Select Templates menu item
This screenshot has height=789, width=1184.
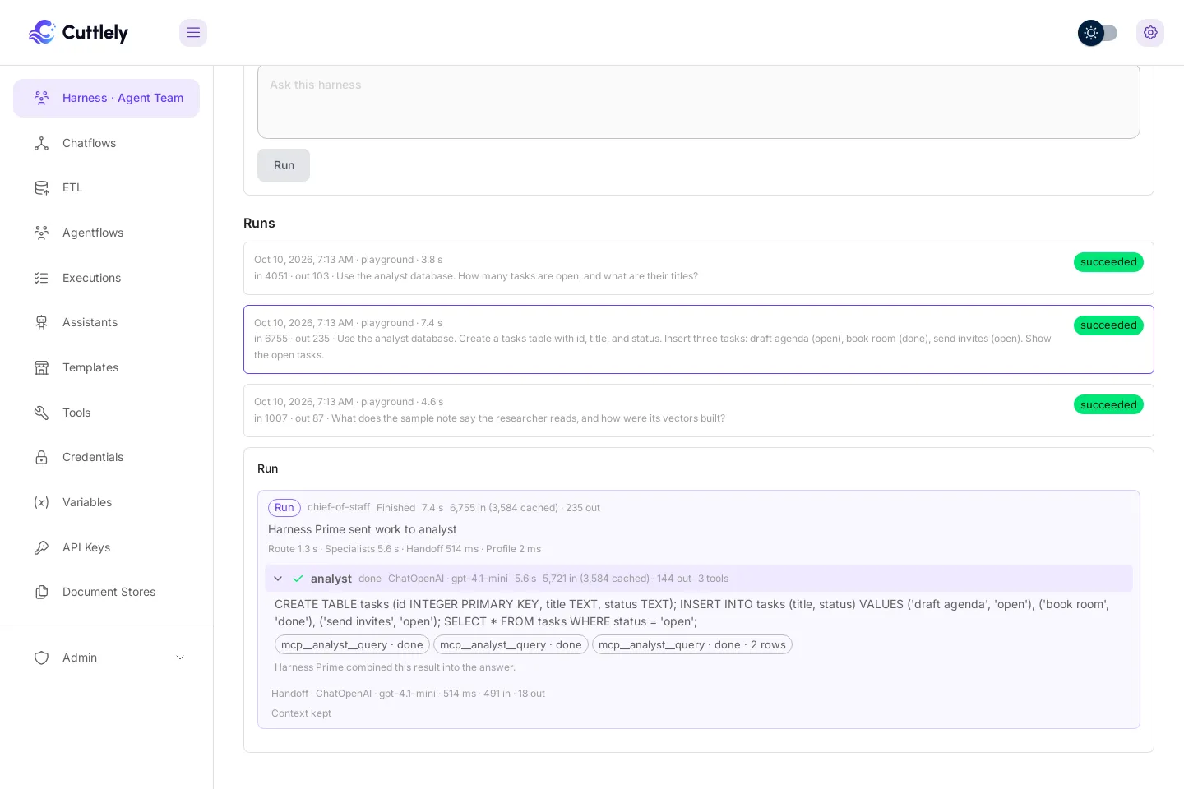(106, 367)
